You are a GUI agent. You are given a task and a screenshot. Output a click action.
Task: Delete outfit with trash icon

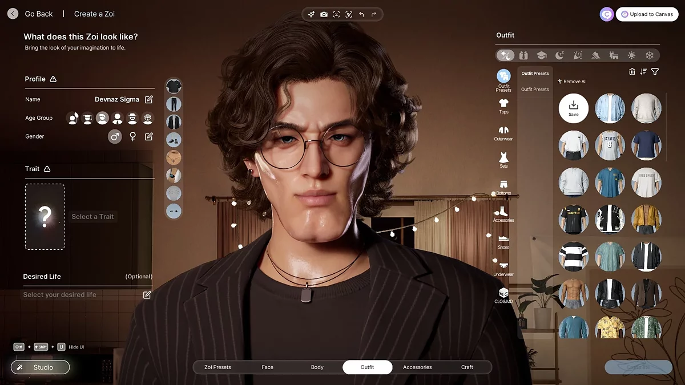632,71
